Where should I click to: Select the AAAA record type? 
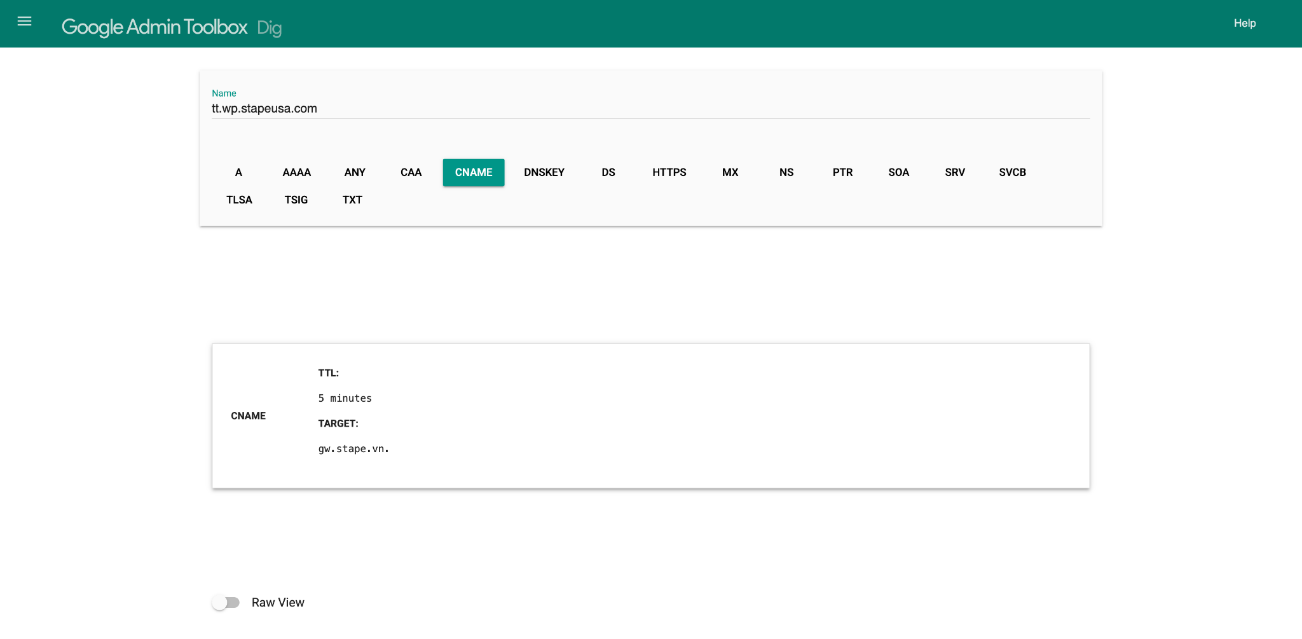296,173
